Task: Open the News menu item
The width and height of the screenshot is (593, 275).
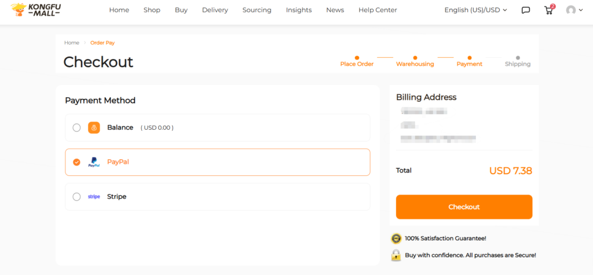Action: click(x=335, y=10)
